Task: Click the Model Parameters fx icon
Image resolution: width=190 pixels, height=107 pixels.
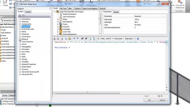Action: click(61, 14)
